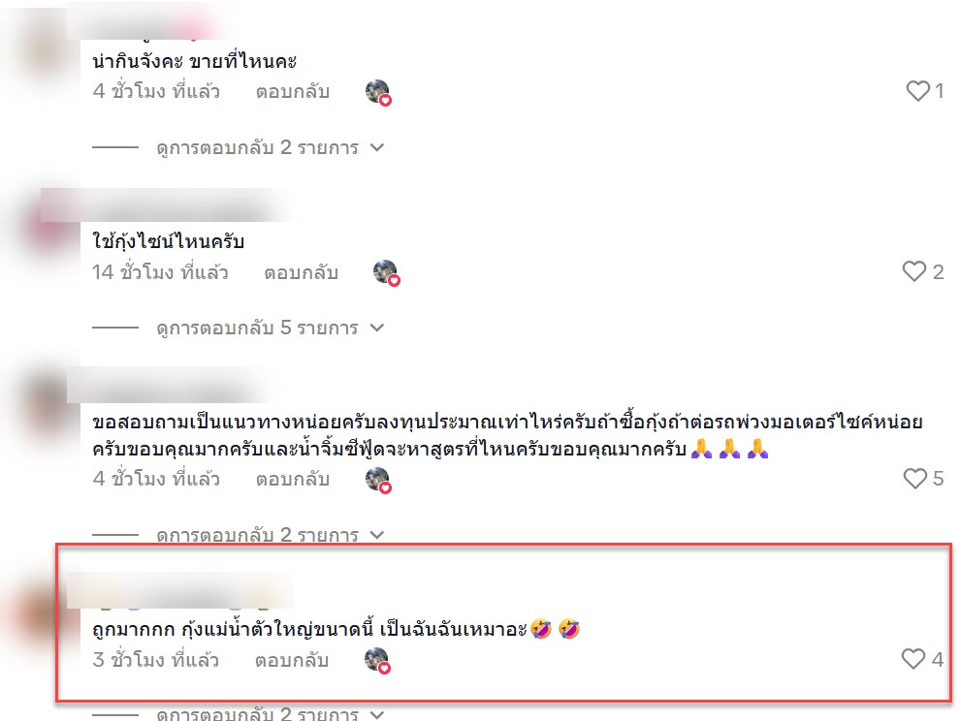The width and height of the screenshot is (961, 721).
Task: Open blurred username above 'ใช้กุ้งไซน์ไหนครับ'
Action: tap(166, 205)
